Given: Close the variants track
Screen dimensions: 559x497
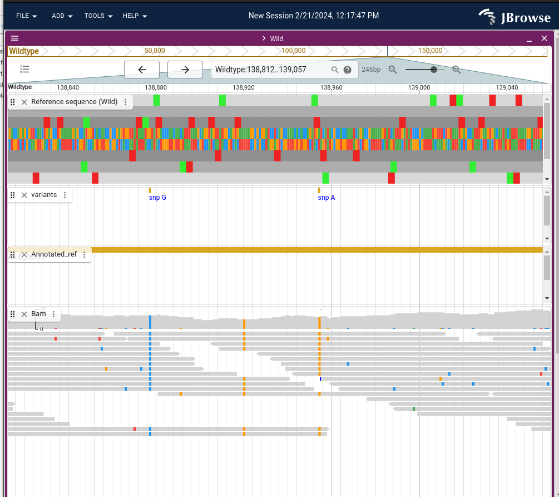Looking at the screenshot, I should click(x=24, y=195).
